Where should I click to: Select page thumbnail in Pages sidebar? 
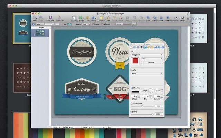tap(40, 32)
